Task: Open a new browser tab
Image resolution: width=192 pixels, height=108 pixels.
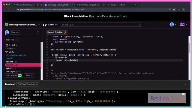Action: click(x=140, y=5)
